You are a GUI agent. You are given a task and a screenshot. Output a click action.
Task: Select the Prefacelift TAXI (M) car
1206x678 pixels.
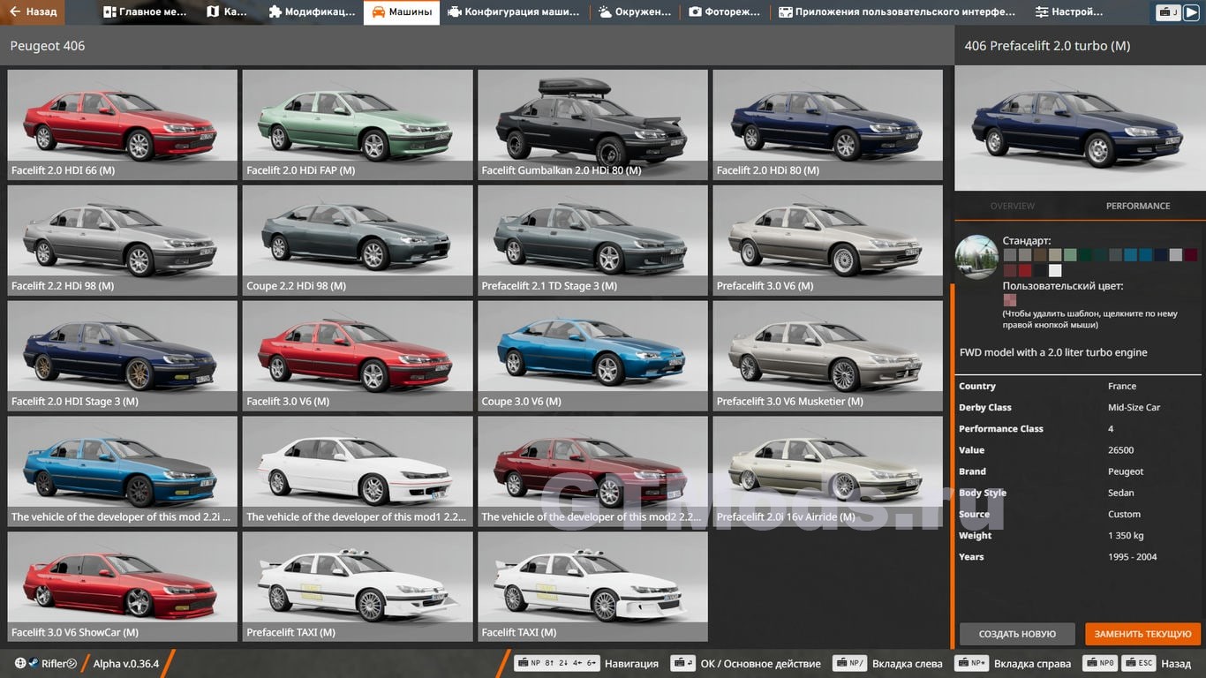pyautogui.click(x=358, y=586)
